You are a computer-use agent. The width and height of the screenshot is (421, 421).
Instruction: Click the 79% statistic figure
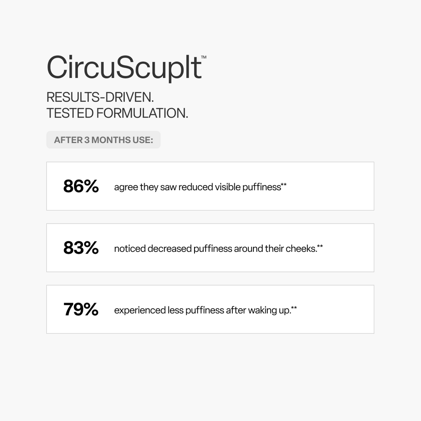click(x=81, y=309)
